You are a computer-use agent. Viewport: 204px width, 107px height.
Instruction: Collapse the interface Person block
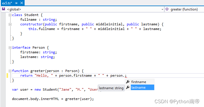click(x=10, y=48)
